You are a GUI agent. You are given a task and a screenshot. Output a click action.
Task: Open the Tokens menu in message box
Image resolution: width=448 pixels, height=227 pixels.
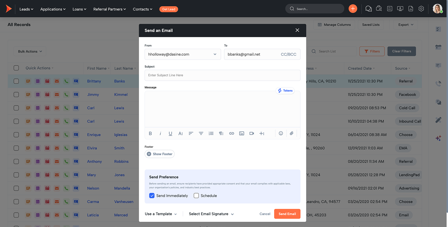(x=285, y=91)
